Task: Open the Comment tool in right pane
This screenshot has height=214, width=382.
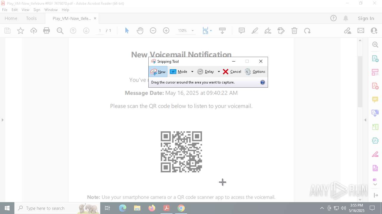Action: click(x=375, y=100)
